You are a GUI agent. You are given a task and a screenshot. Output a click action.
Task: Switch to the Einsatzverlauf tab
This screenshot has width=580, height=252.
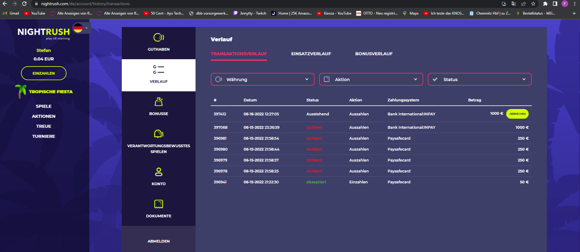click(x=311, y=54)
